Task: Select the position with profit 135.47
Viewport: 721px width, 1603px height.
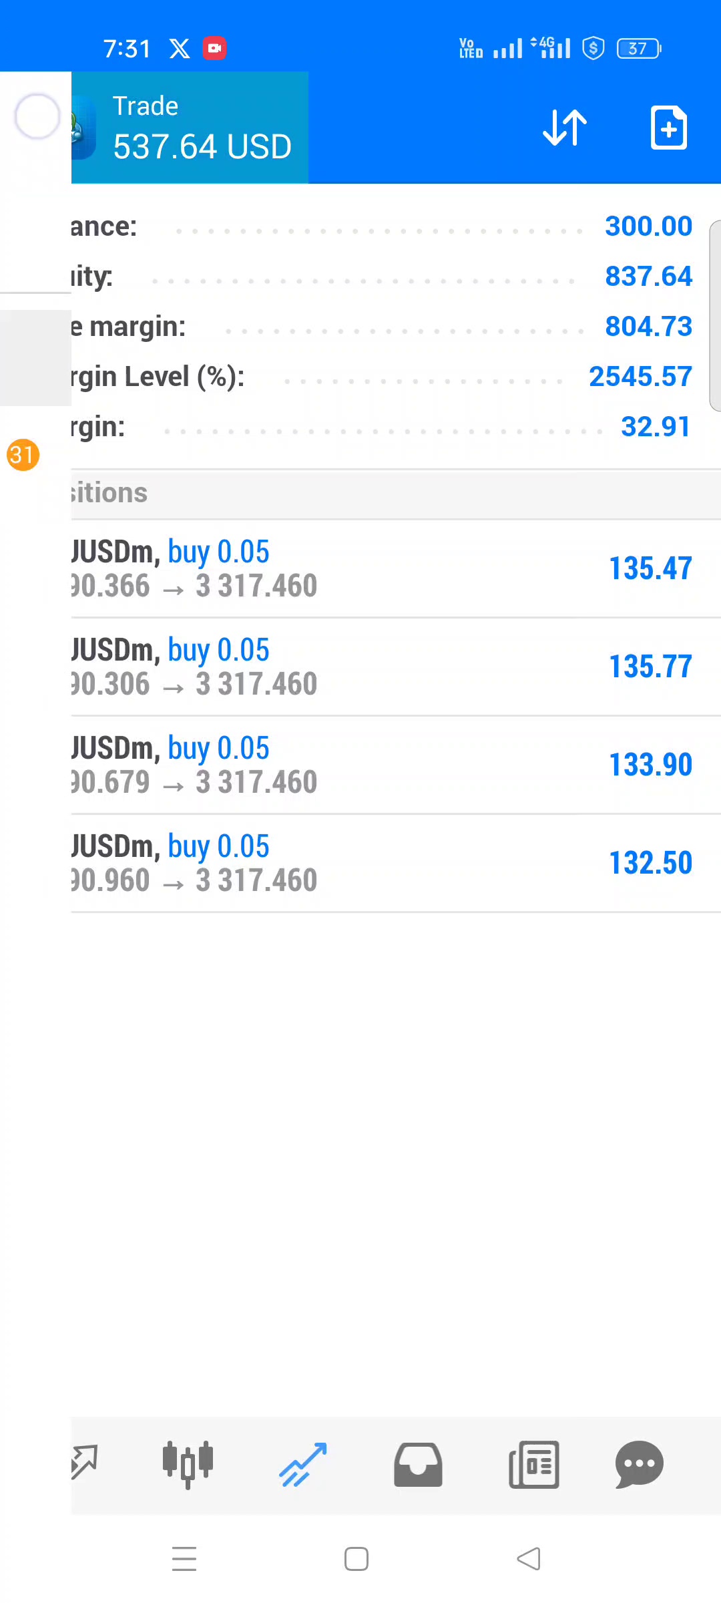Action: click(394, 568)
